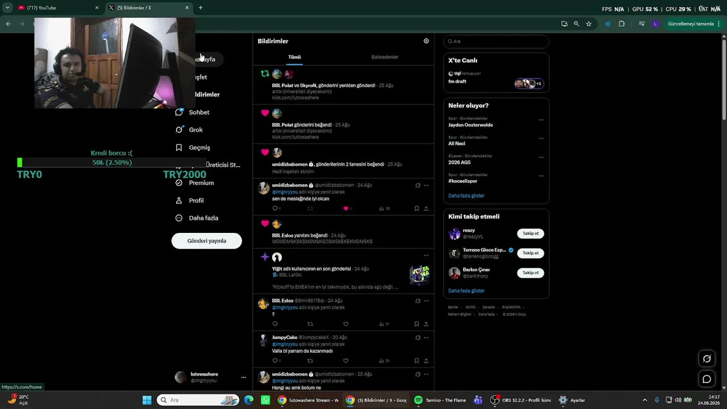This screenshot has width=727, height=409.
Task: Click the Güncellemeyi tamamla update button
Action: (x=691, y=24)
